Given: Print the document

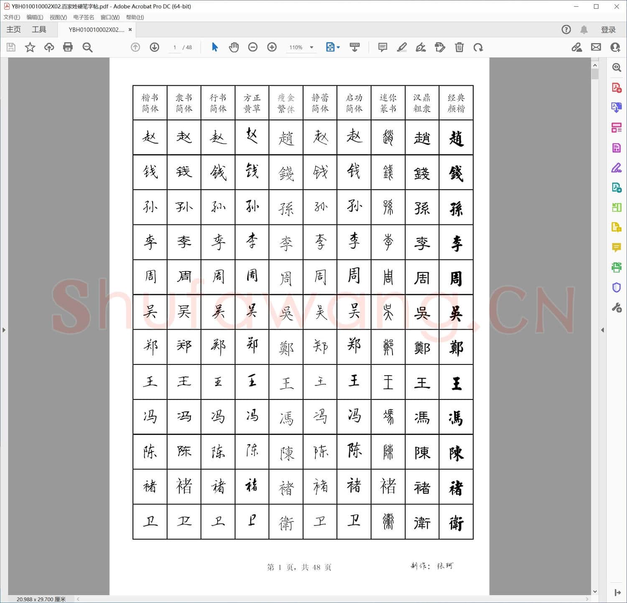Looking at the screenshot, I should click(x=68, y=47).
